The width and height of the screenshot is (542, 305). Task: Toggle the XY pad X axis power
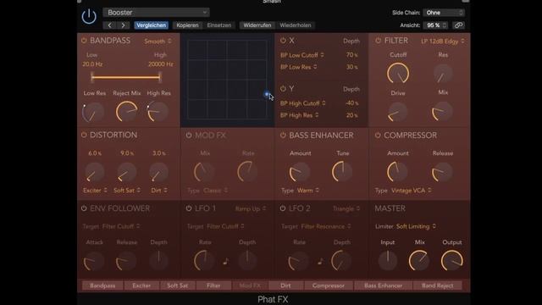[x=283, y=41]
